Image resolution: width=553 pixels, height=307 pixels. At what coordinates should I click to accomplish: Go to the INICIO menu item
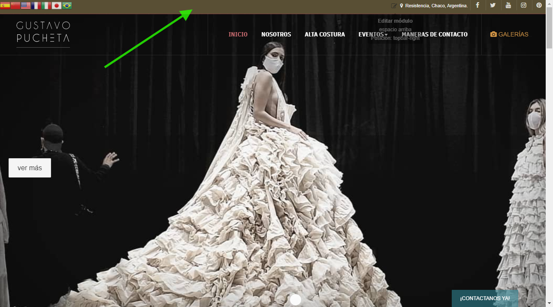[x=238, y=34]
